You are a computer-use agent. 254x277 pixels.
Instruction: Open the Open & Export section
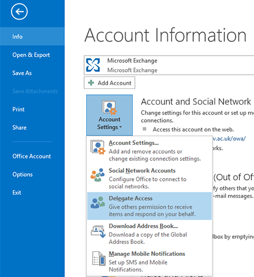pyautogui.click(x=31, y=55)
